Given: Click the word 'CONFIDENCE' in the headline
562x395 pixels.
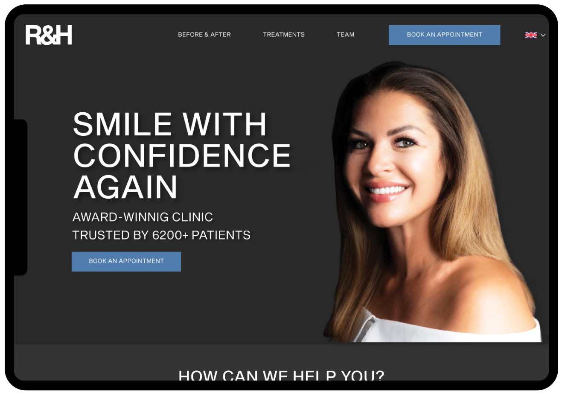Looking at the screenshot, I should pyautogui.click(x=182, y=155).
